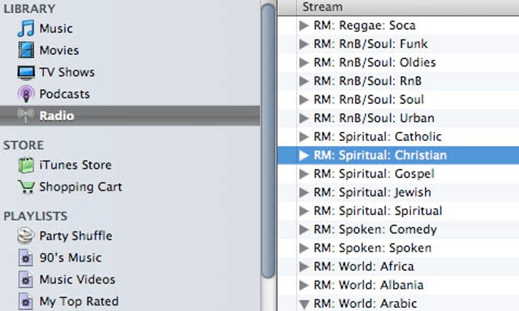Viewport: 519px width, 311px height.
Task: Click the green iTunes Store bag icon
Action: coord(26,165)
